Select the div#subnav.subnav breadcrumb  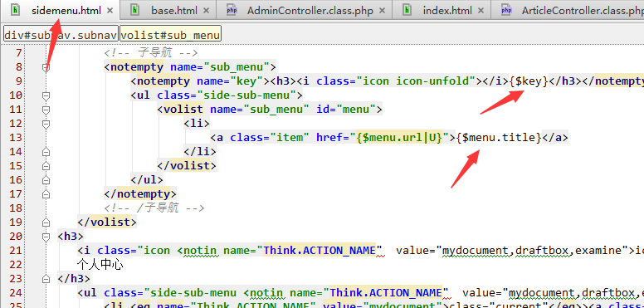click(x=61, y=35)
